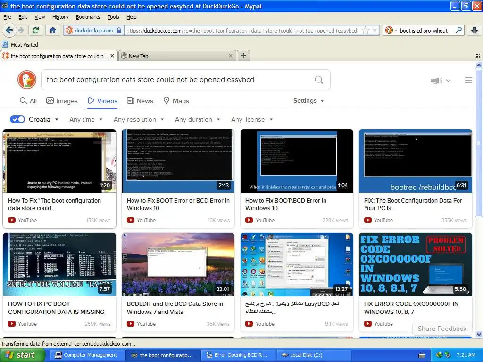Select the Videos results tab
This screenshot has height=362, width=483.
(x=102, y=101)
